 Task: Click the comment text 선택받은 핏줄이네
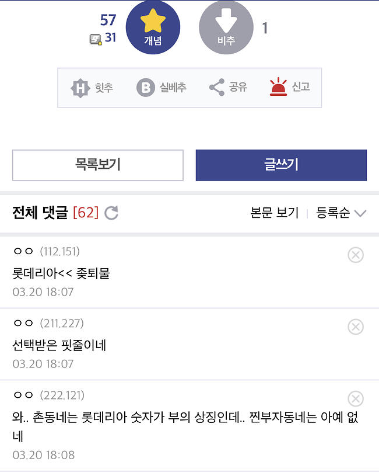click(59, 345)
